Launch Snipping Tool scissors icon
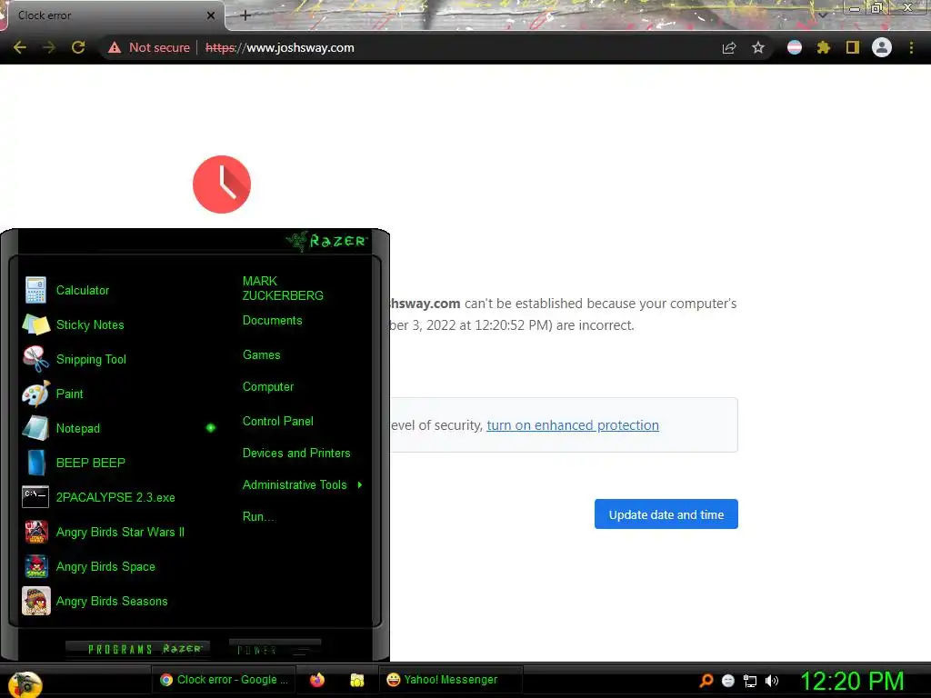The image size is (931, 698). tap(35, 359)
